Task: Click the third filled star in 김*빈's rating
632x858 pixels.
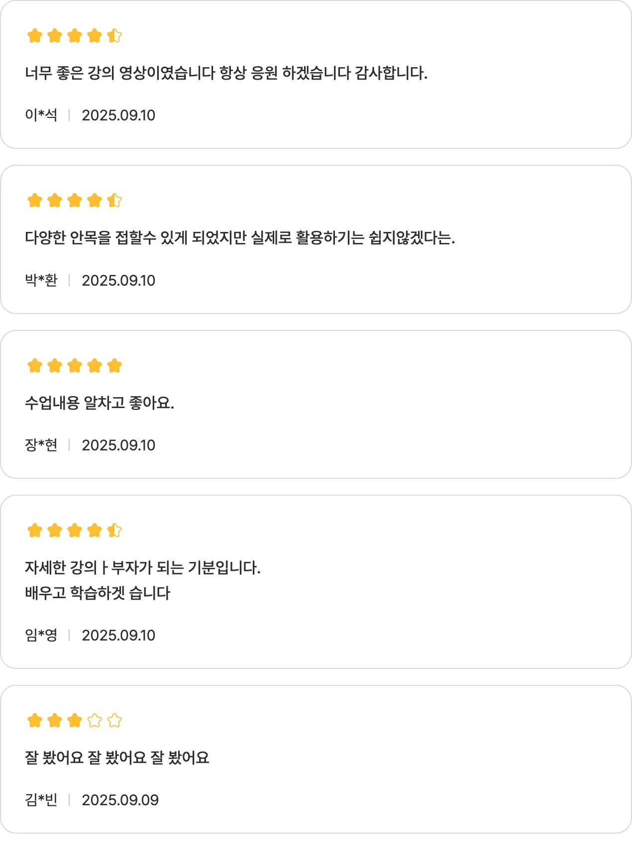Action: coord(75,720)
